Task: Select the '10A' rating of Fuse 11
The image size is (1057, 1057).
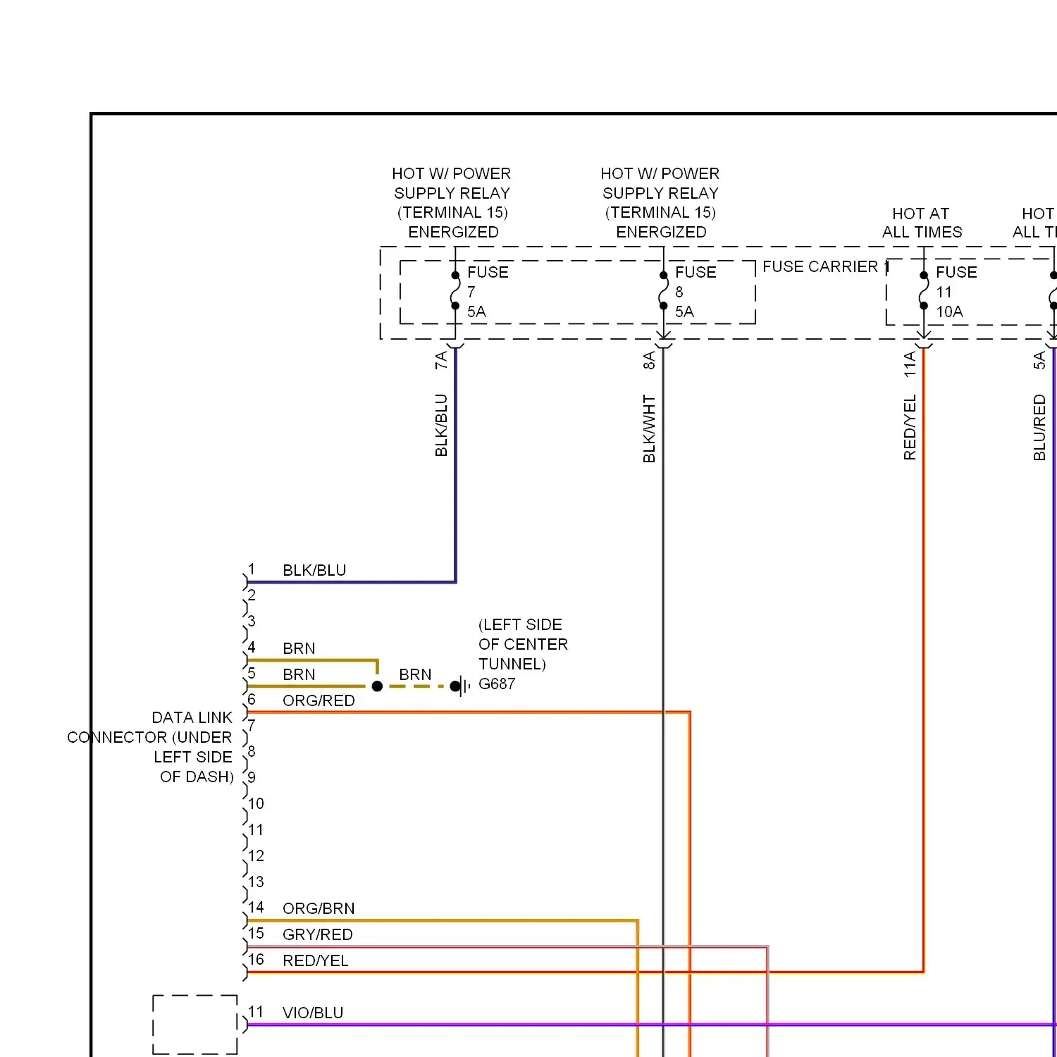Action: (x=949, y=311)
